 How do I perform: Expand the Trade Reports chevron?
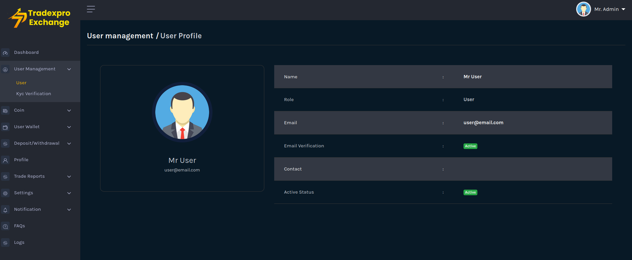69,176
